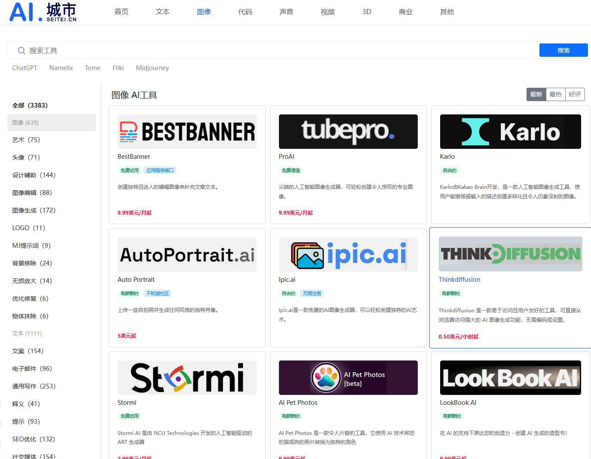Click the 有薪酬的 tag on LookBook AI
591x459 pixels.
tap(452, 416)
